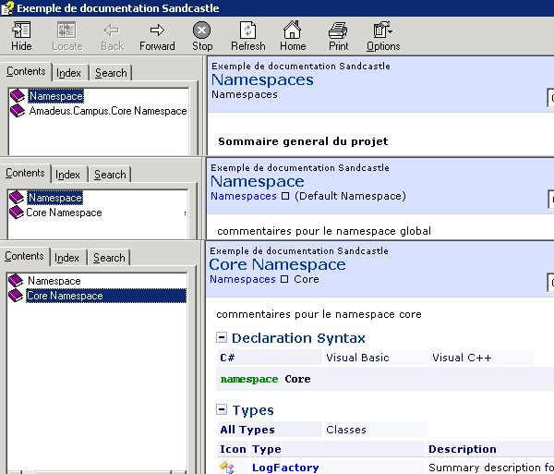554x474 pixels.
Task: Click book icon beside Namespace in top tree
Action: tap(18, 95)
